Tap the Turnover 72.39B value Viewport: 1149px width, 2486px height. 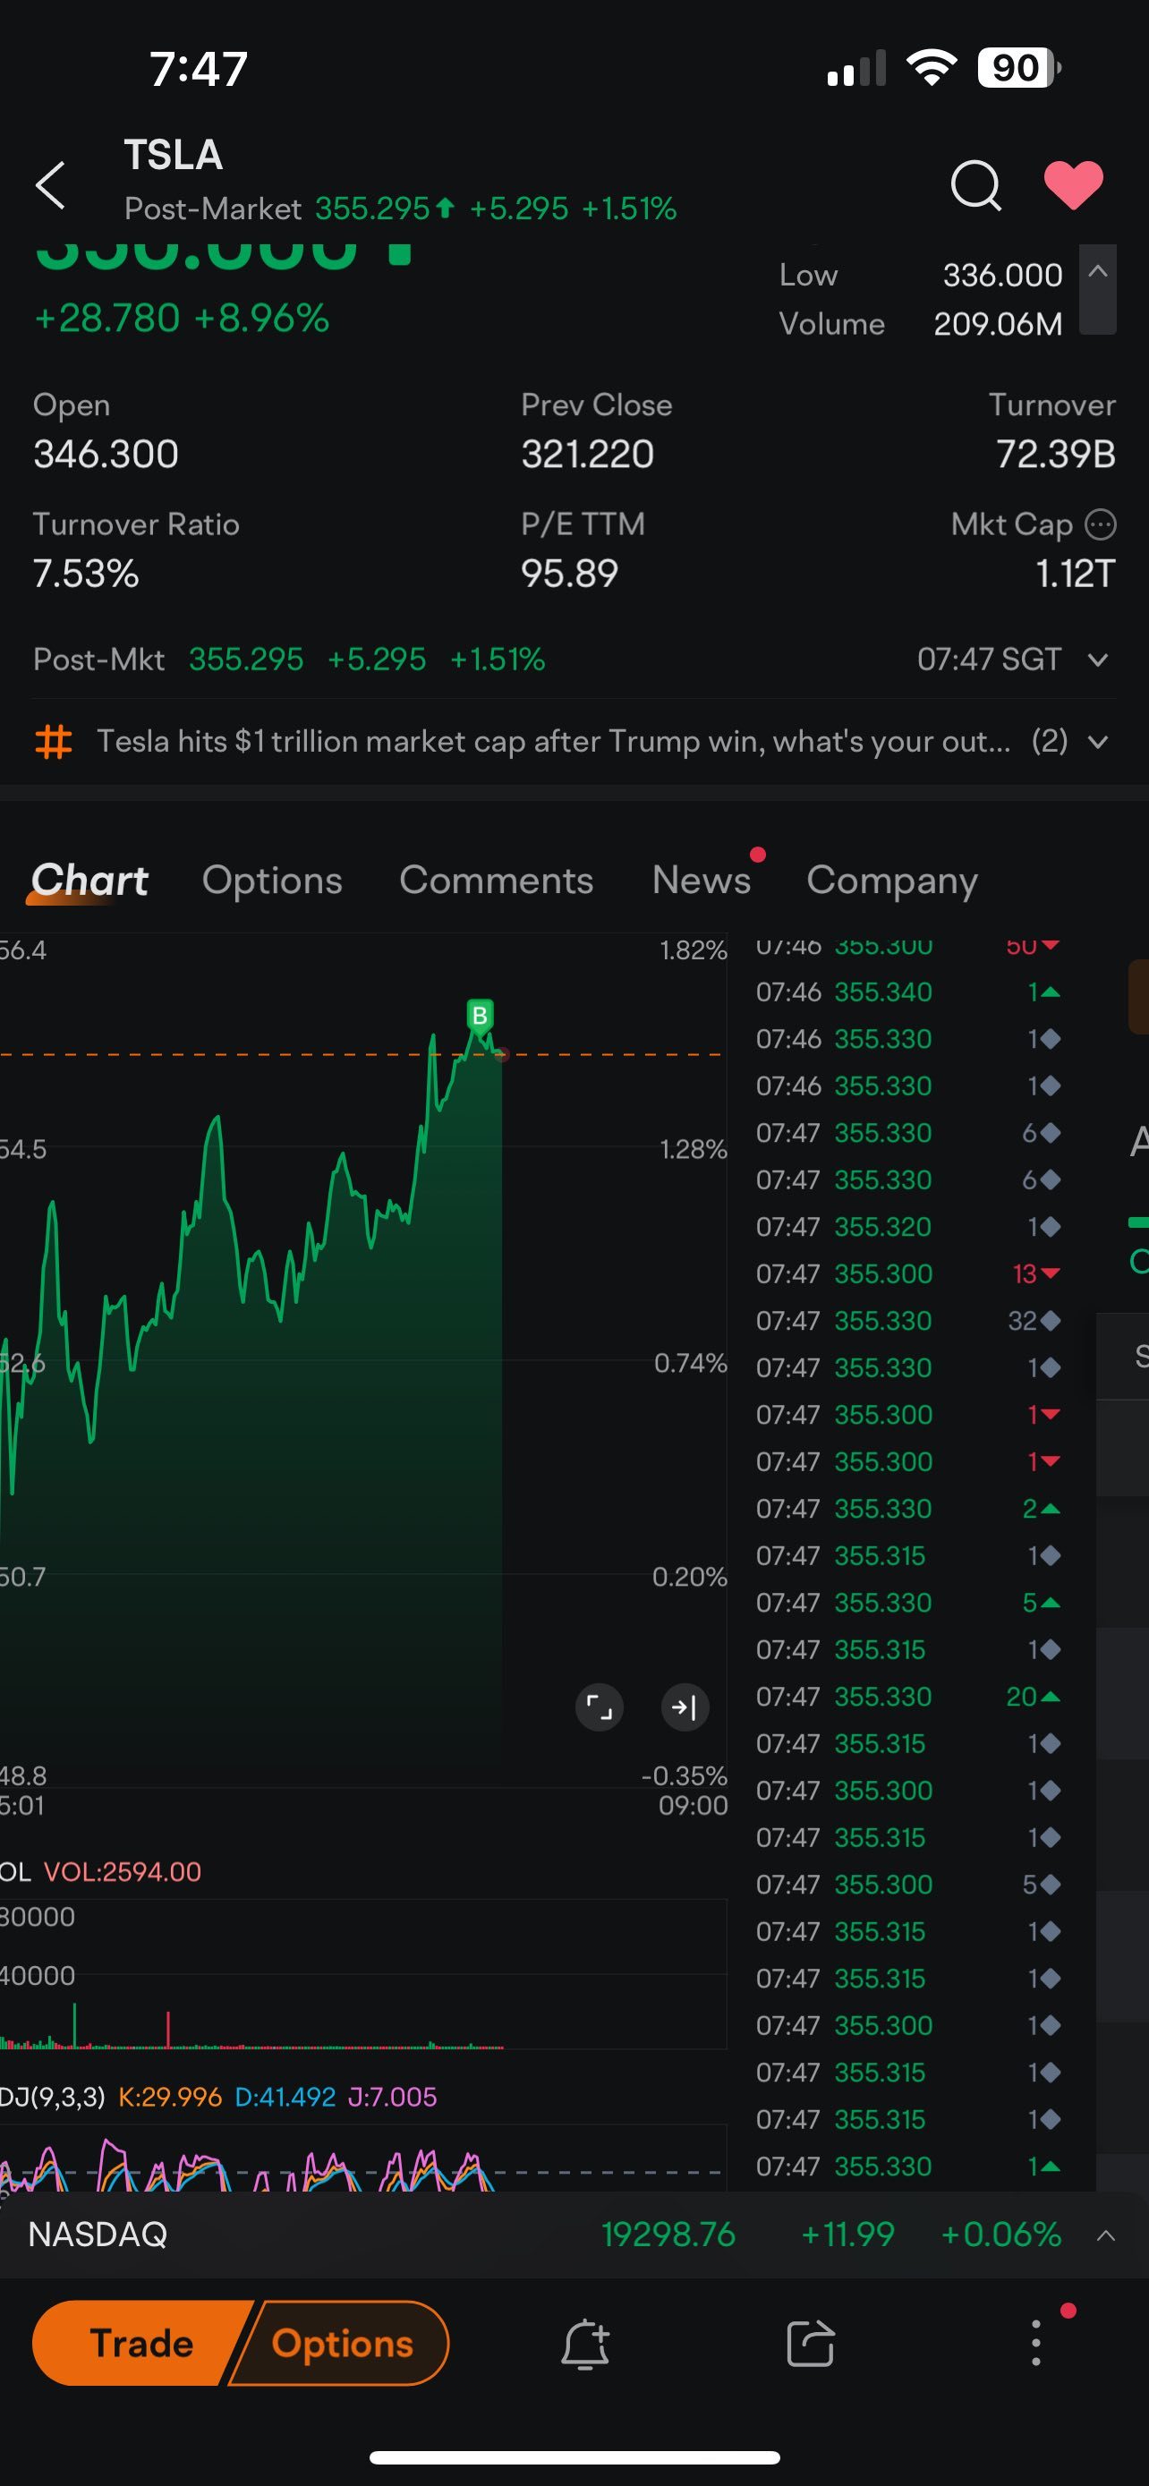click(x=1057, y=454)
